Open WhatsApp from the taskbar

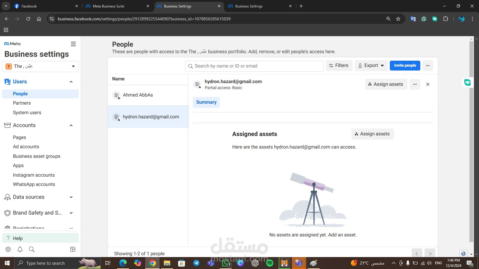click(226, 263)
